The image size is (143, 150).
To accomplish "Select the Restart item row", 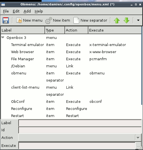I will (71, 116).
